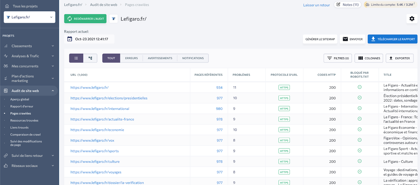Screen dimensions: 420x185
Task: Open Liens trouvés in sidebar
Action: click(x=19, y=127)
